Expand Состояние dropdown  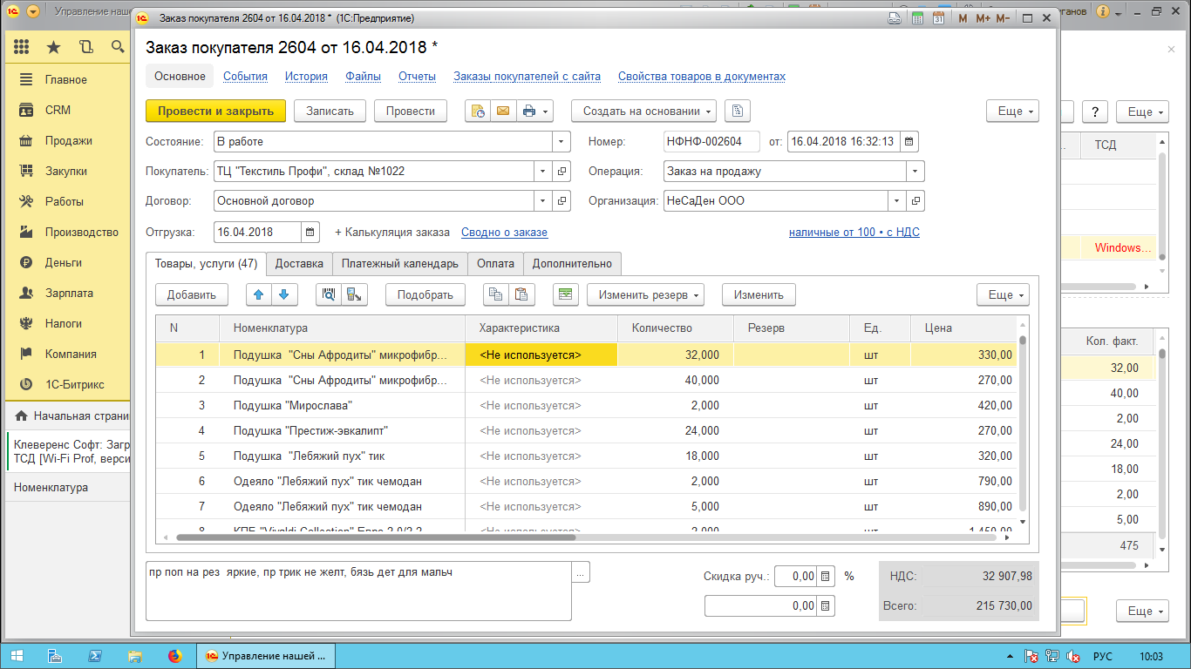click(561, 141)
